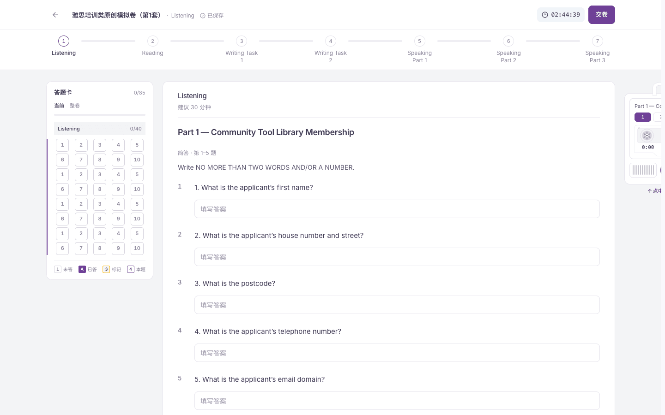Jump to step 4 Writing Task 2
The height and width of the screenshot is (415, 665).
click(331, 50)
